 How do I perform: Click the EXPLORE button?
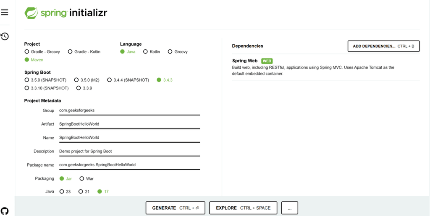(x=243, y=208)
